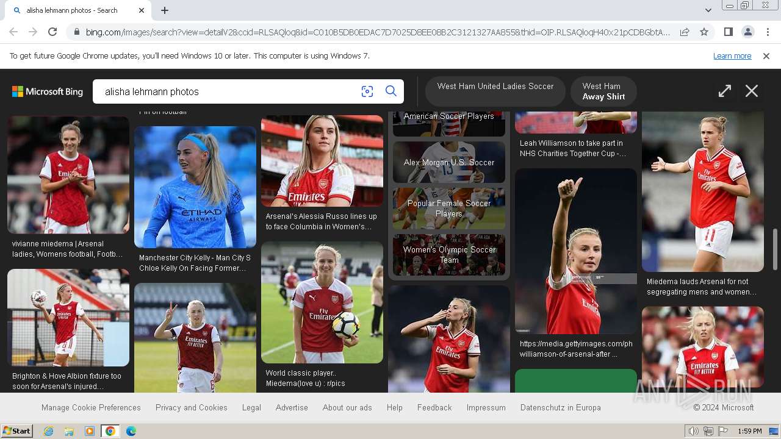Click the Miedema lauds Arsenal caption text

pos(702,287)
